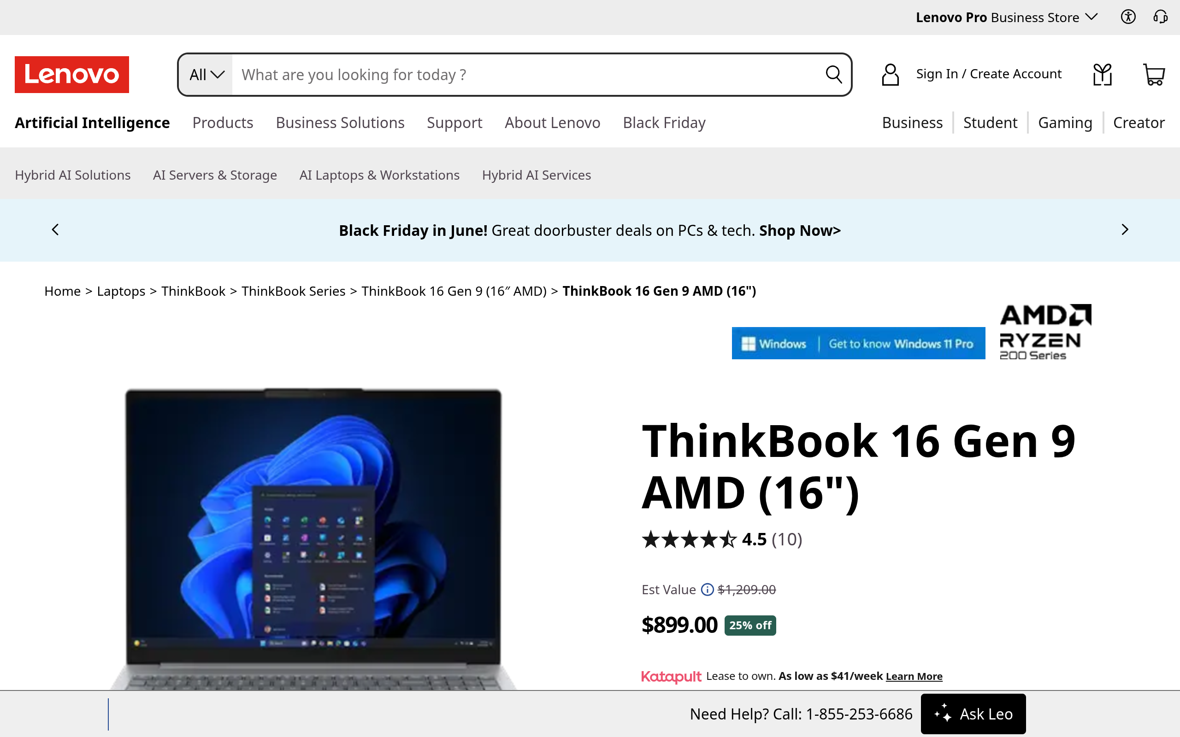The image size is (1180, 737).
Task: Click the help phone number 1-855-253-6686
Action: tap(859, 714)
